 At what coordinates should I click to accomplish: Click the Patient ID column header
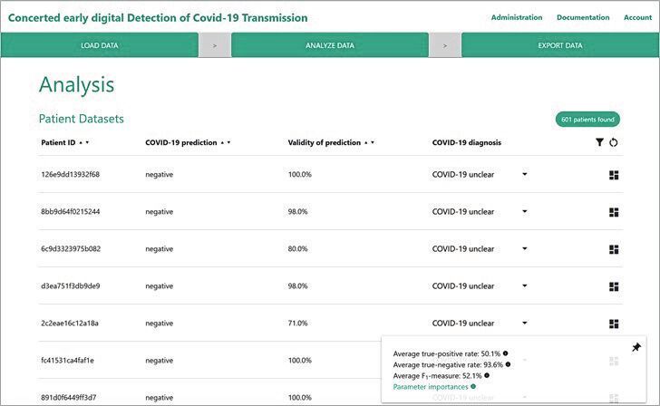coord(58,142)
